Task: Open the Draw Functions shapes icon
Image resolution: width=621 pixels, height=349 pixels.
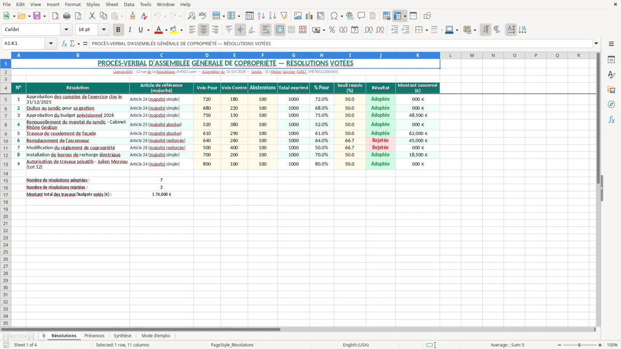Action: [427, 16]
